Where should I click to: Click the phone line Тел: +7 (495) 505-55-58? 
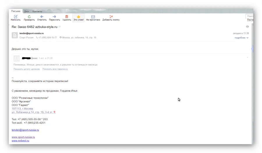pyautogui.click(x=30, y=119)
